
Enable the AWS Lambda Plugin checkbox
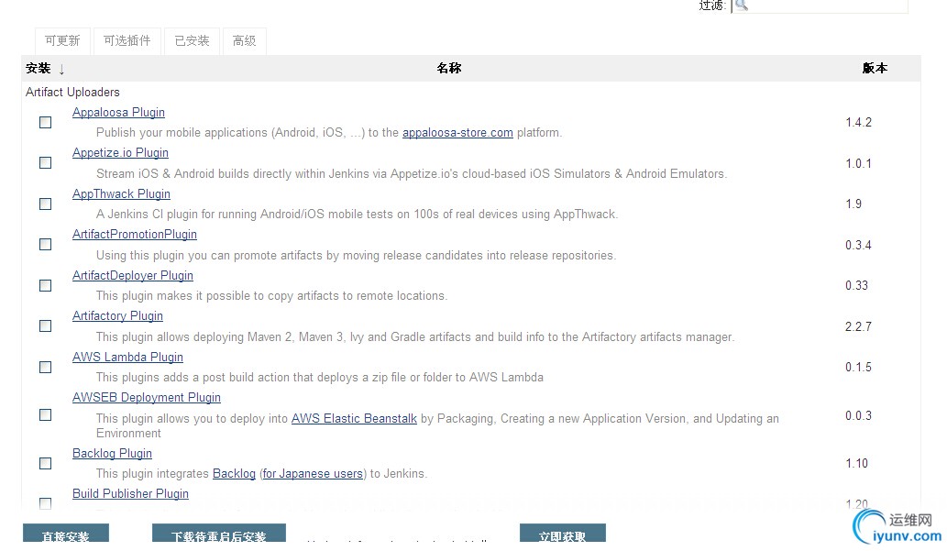[45, 368]
